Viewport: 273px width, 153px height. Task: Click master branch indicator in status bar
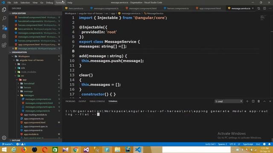pyautogui.click(x=8, y=144)
